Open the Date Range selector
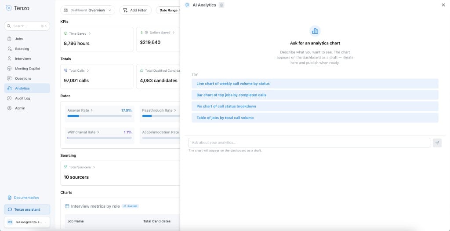 [168, 11]
